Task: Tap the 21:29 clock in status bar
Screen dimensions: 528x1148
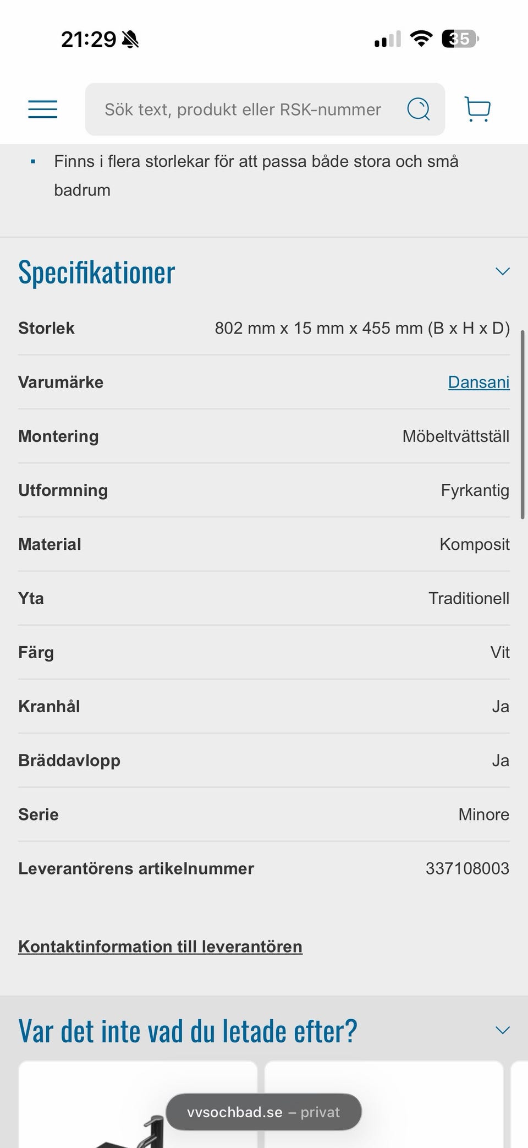Action: coord(89,40)
